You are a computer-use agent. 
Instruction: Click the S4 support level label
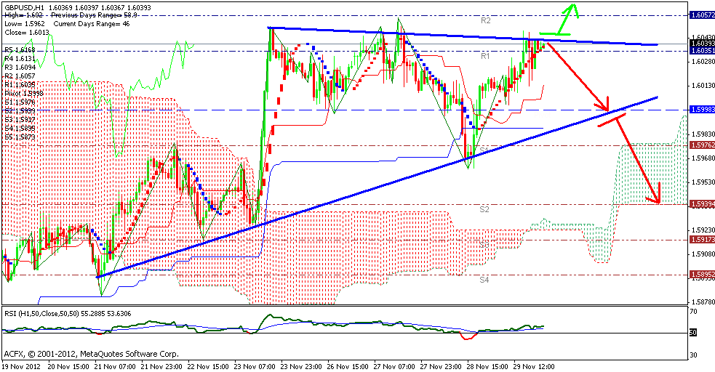(x=484, y=279)
